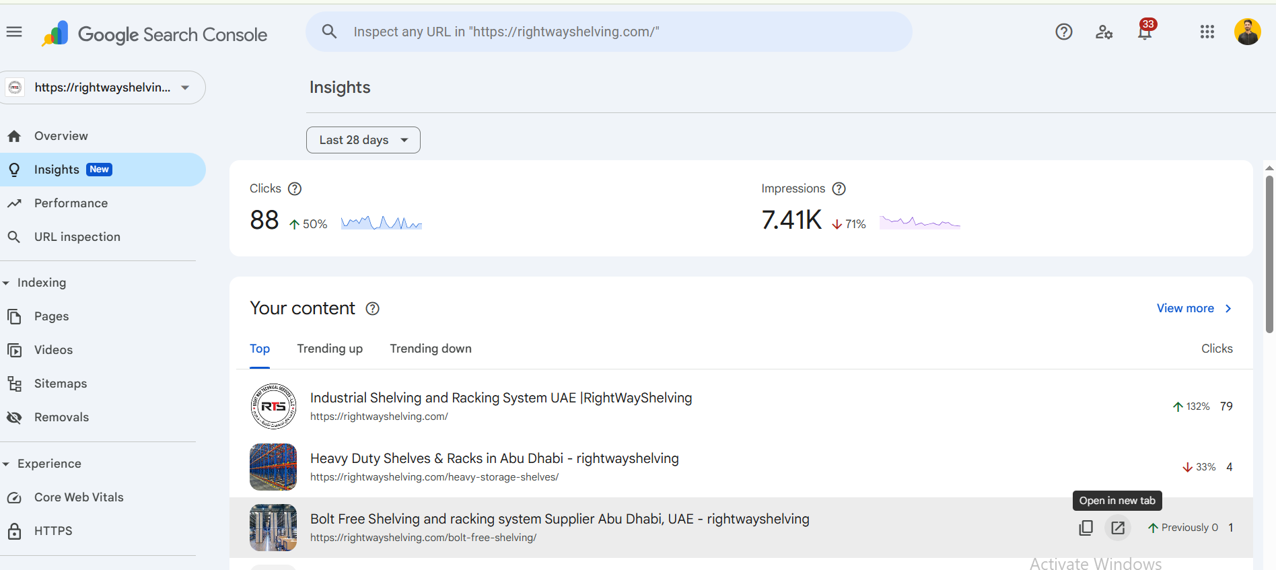Open the hamburger main menu
The image size is (1276, 570).
point(14,32)
